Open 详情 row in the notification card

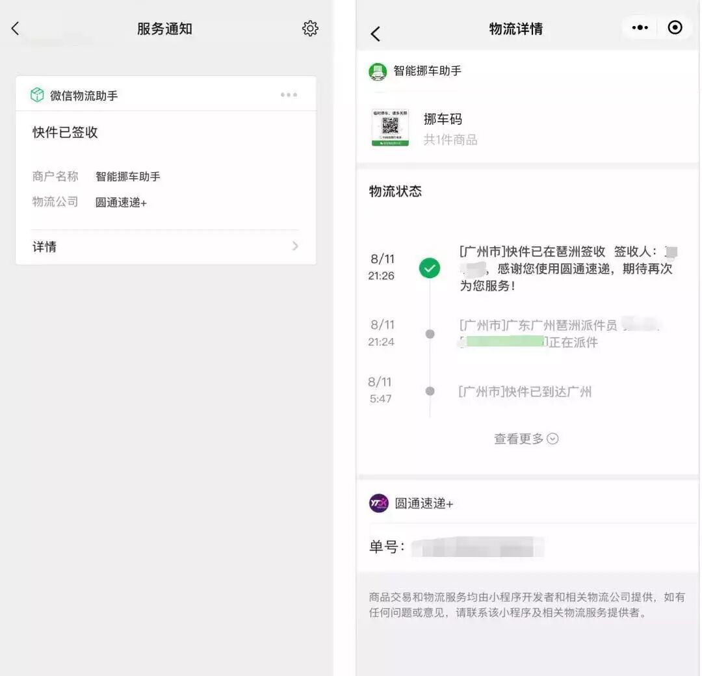[x=166, y=246]
